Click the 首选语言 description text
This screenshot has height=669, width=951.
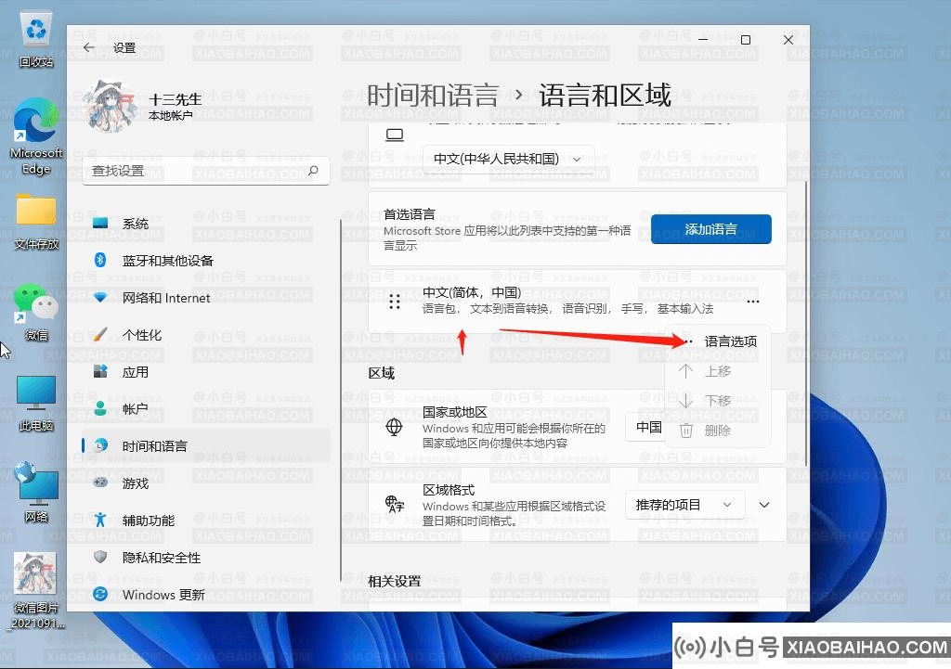(x=507, y=238)
